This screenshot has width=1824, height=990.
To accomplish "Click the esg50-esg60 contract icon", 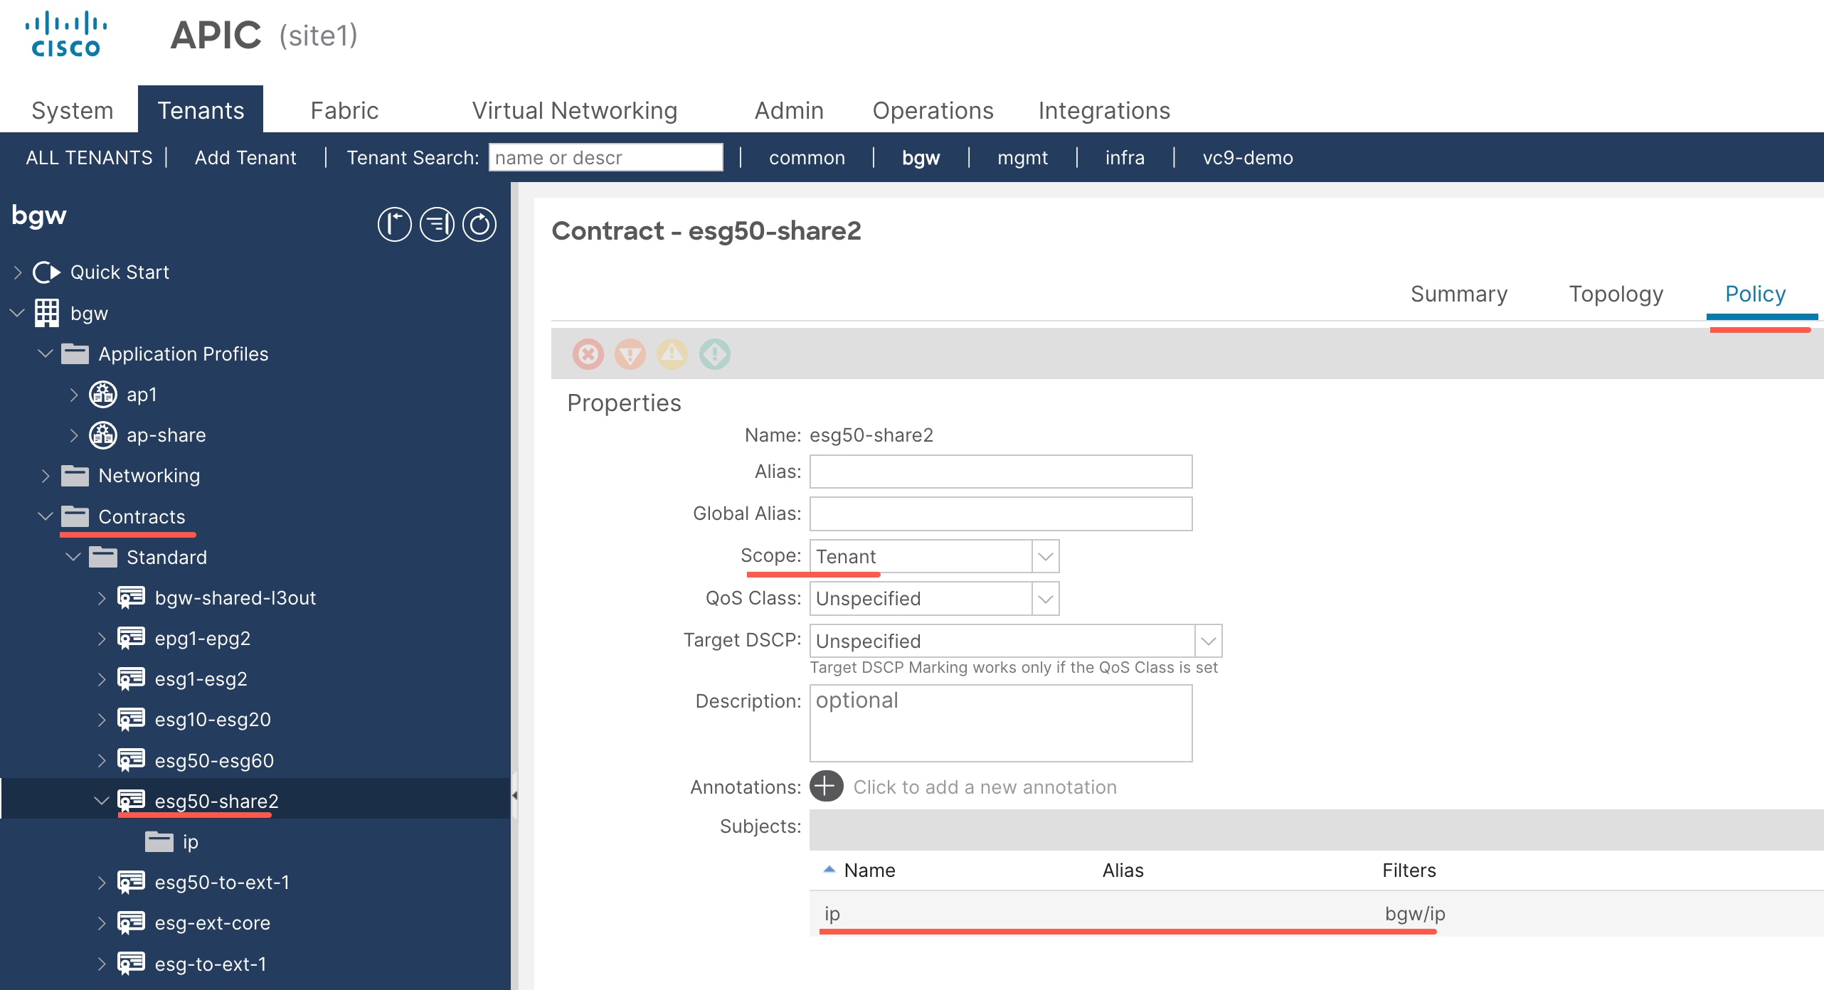I will pos(131,760).
